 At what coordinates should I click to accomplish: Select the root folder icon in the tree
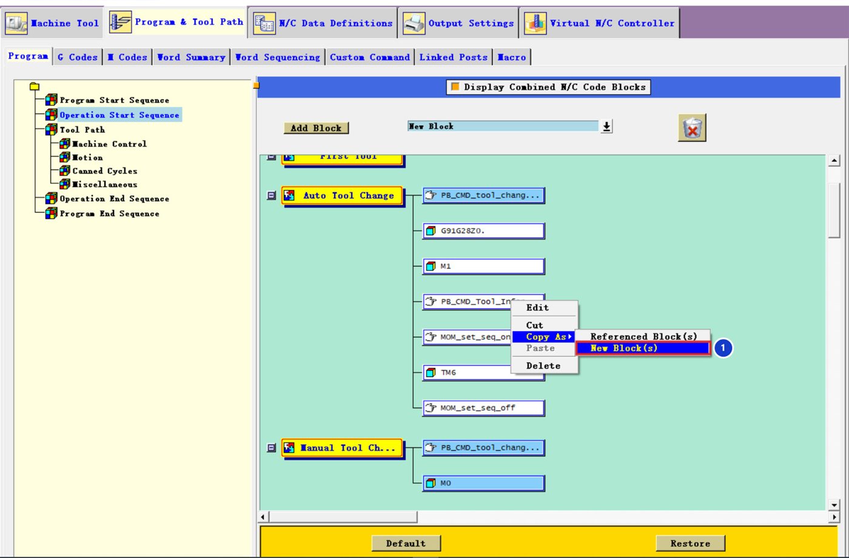click(x=34, y=87)
